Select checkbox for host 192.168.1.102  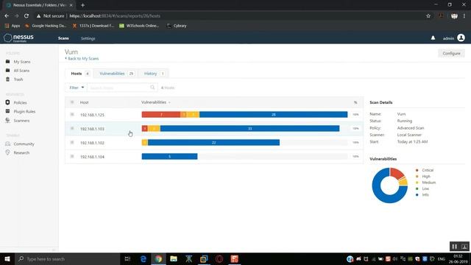(x=72, y=142)
